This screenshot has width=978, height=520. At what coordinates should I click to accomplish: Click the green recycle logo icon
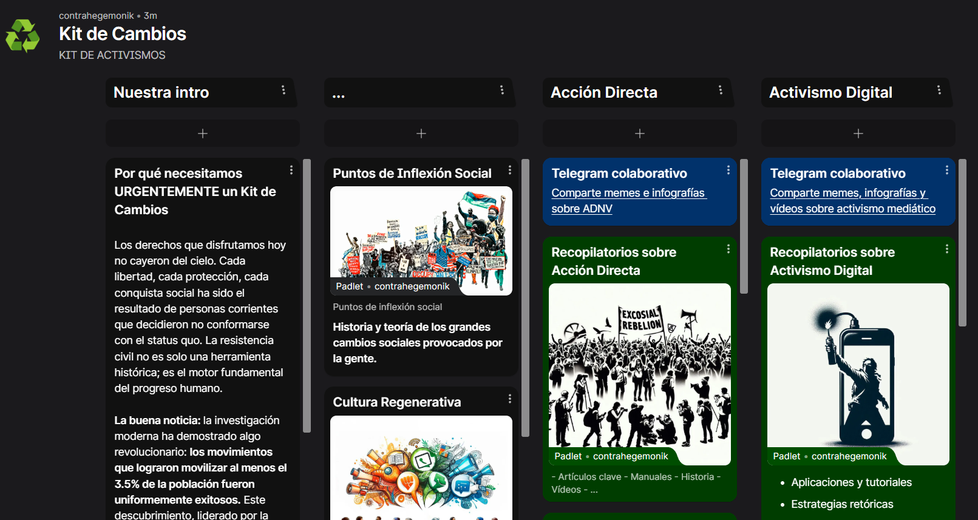pos(22,36)
